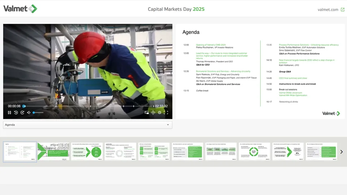Viewport: 347px width, 195px height.
Task: Open valmet.com external link
Action: (328, 9)
